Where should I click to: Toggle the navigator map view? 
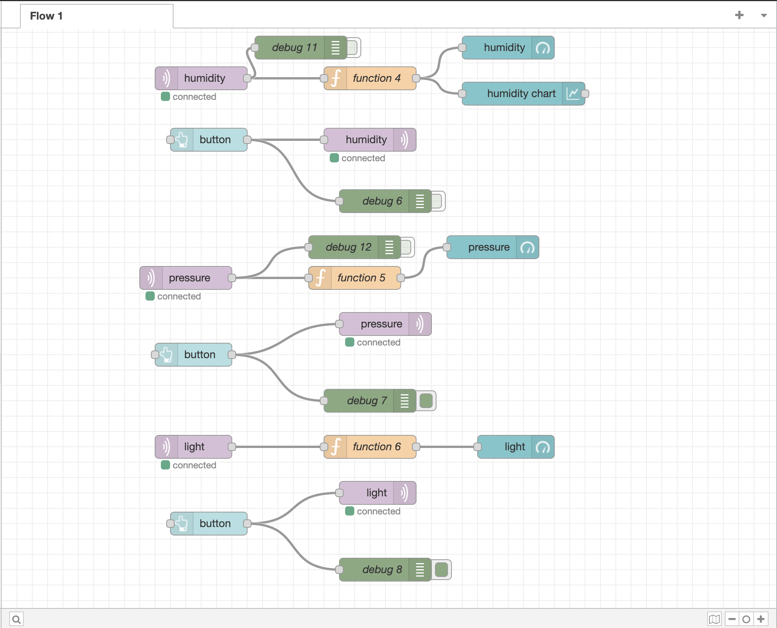(x=714, y=619)
